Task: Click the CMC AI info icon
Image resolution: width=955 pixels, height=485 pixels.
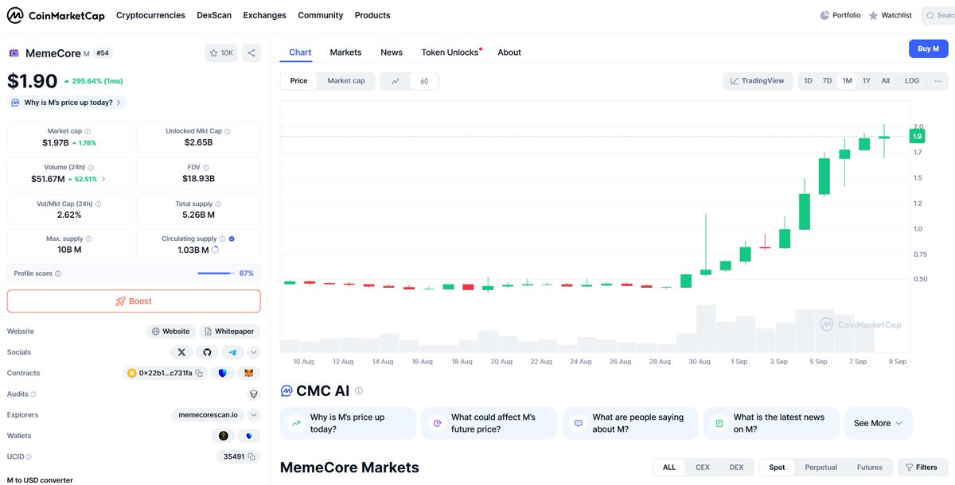Action: click(359, 391)
